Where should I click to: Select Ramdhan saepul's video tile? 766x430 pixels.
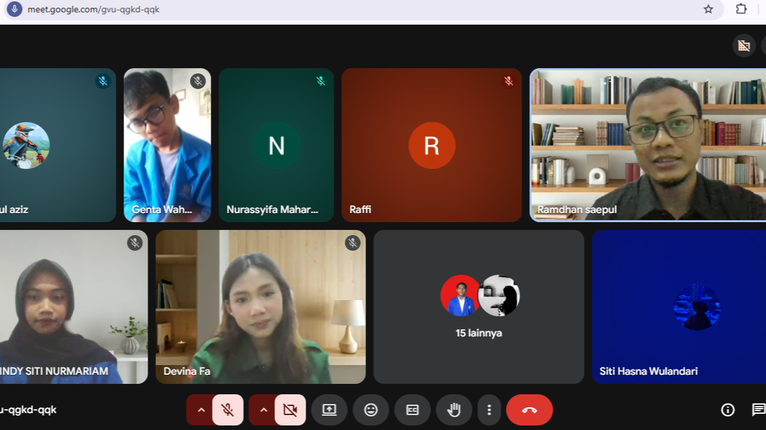tap(648, 145)
